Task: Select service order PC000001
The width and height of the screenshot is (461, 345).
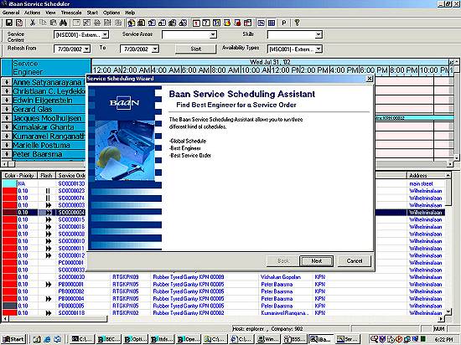Action: point(71,263)
